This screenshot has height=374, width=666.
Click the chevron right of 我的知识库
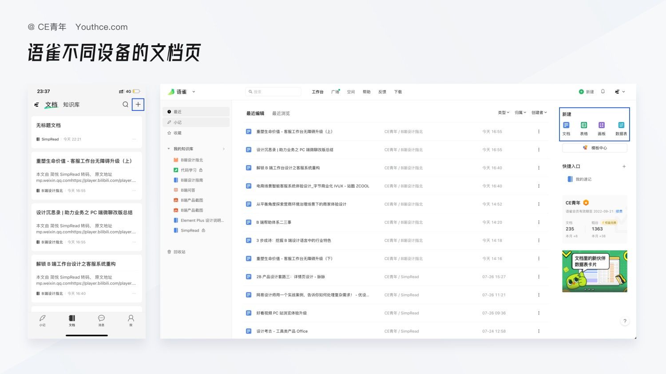224,149
